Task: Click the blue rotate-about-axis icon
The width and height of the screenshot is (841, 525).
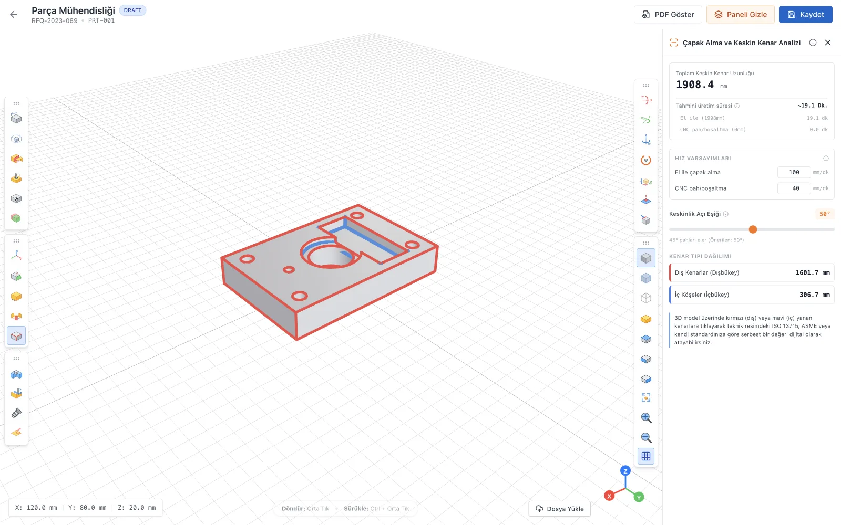Action: pyautogui.click(x=646, y=140)
